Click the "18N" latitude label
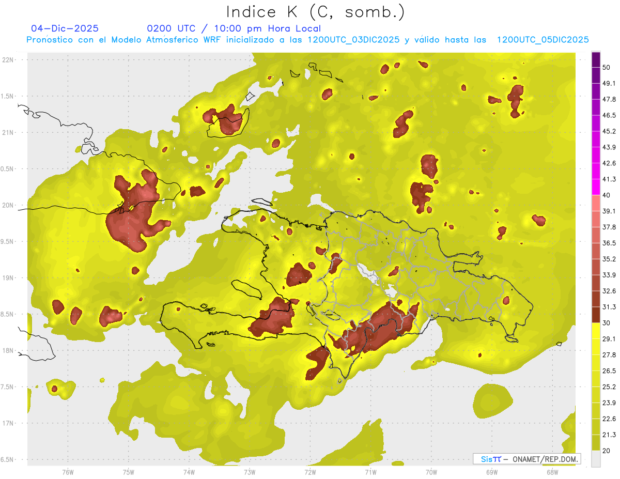Image resolution: width=620 pixels, height=479 pixels. (x=8, y=350)
